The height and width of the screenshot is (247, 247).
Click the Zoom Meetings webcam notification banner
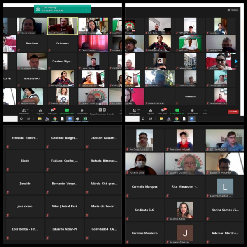tap(63, 9)
